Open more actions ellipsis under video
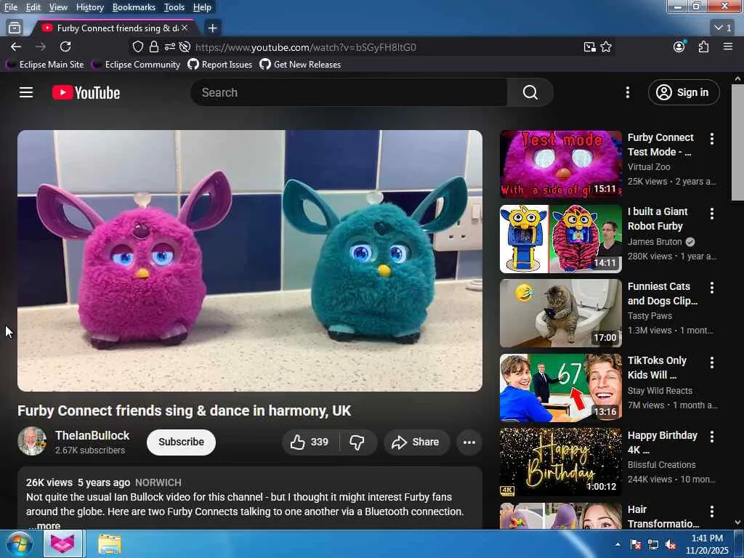 point(469,442)
